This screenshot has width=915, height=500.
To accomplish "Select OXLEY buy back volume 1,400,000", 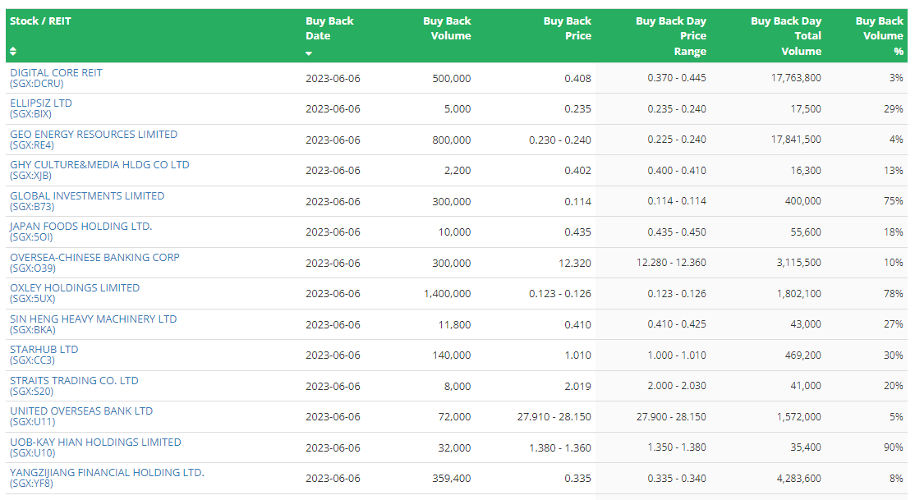I will [x=447, y=293].
